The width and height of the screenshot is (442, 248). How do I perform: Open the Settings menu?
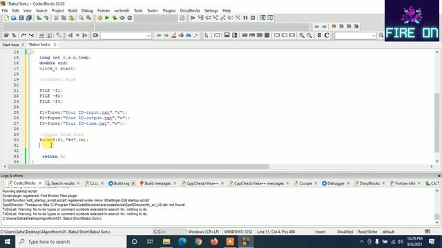click(x=211, y=10)
